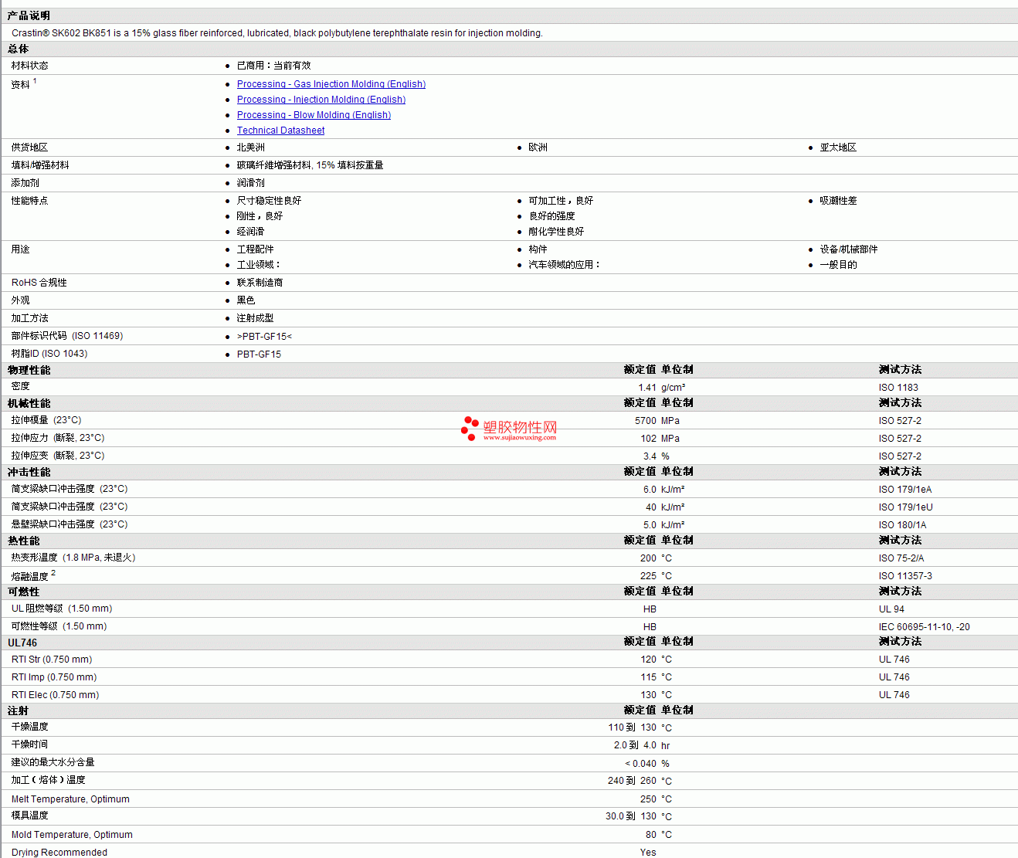Click the '产品说明' section header
The width and height of the screenshot is (1018, 858).
tap(29, 15)
